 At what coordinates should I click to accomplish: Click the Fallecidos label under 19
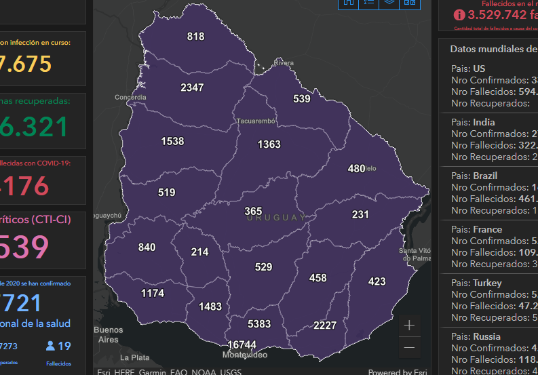(58, 363)
